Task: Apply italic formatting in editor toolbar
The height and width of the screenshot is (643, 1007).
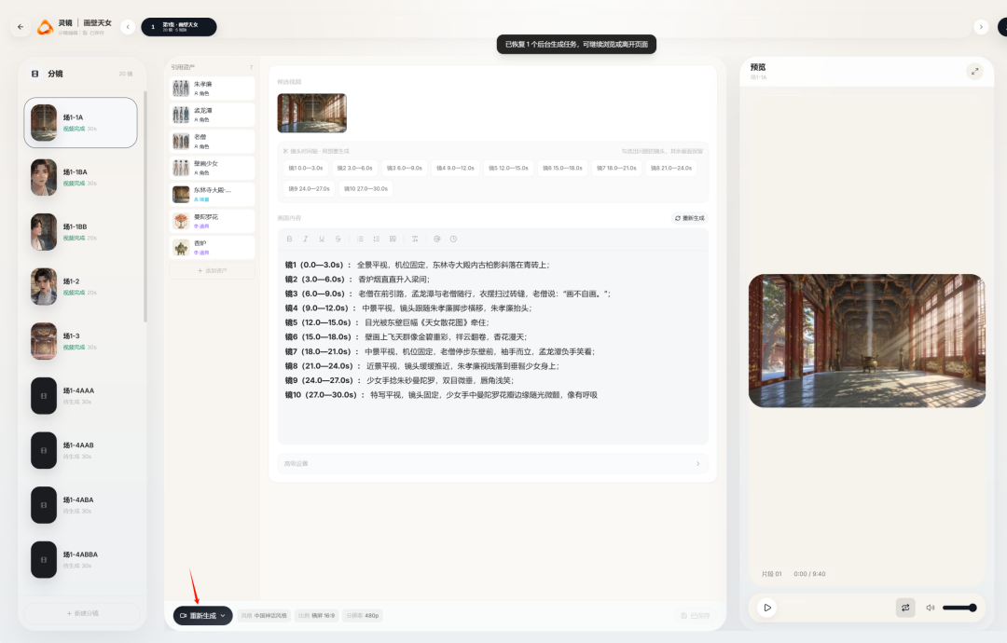Action: [x=305, y=239]
